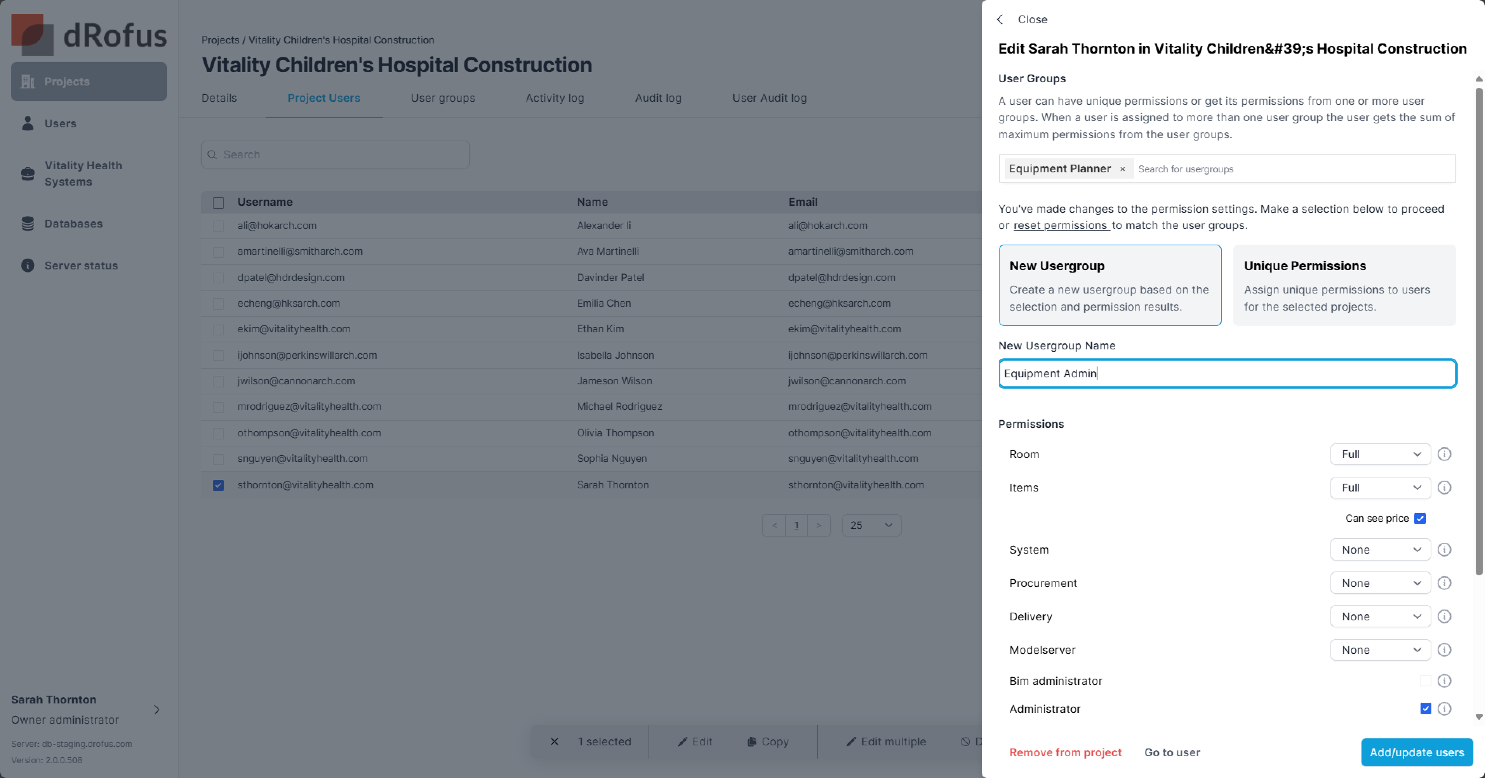Screen dimensions: 1485x778
Task: Open Users in the sidebar
Action: pos(60,123)
